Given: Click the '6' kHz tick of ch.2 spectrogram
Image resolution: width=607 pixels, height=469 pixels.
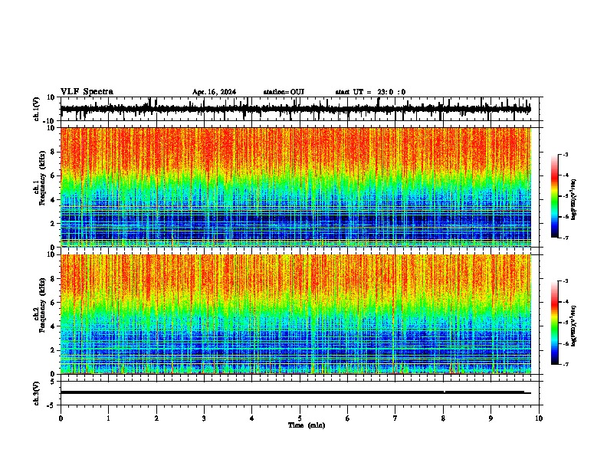Looking at the screenshot, I should click(x=54, y=303).
